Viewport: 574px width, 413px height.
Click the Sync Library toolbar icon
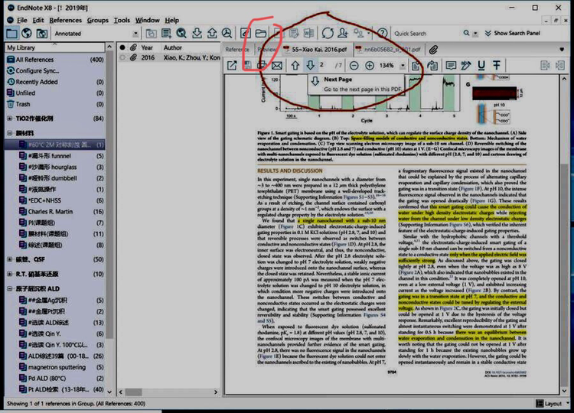point(328,34)
